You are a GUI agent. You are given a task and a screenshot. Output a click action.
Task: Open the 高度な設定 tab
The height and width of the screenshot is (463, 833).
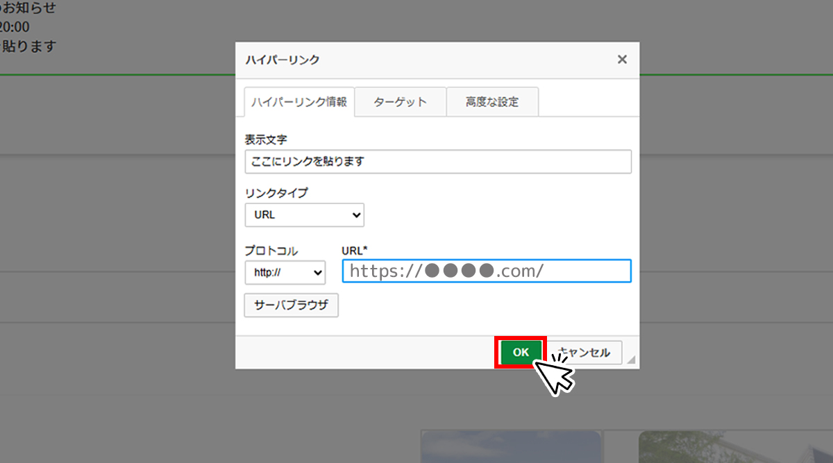tap(492, 102)
